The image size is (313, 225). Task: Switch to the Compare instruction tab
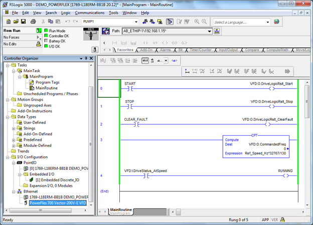pyautogui.click(x=252, y=50)
